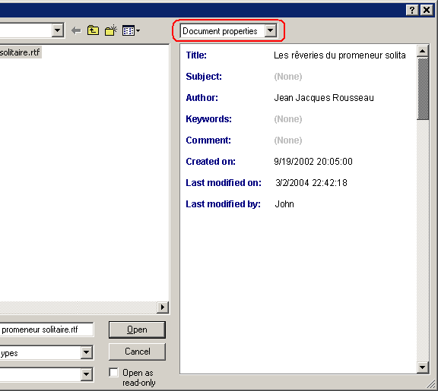Select the solitaire.rtf file in the list
This screenshot has height=391, width=438.
pos(20,52)
